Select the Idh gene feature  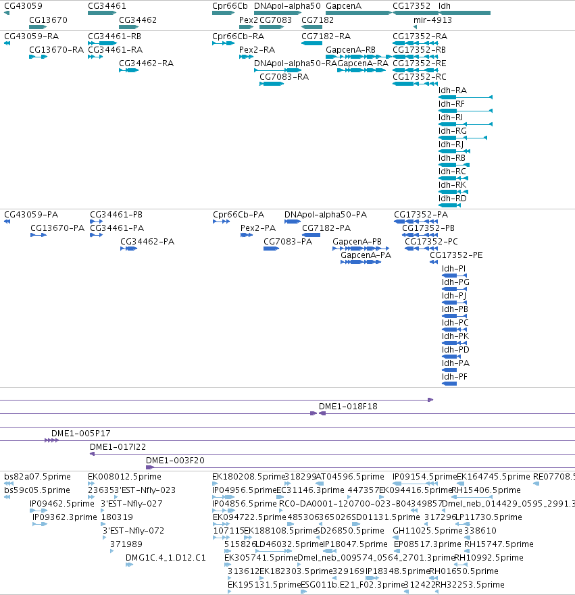465,13
